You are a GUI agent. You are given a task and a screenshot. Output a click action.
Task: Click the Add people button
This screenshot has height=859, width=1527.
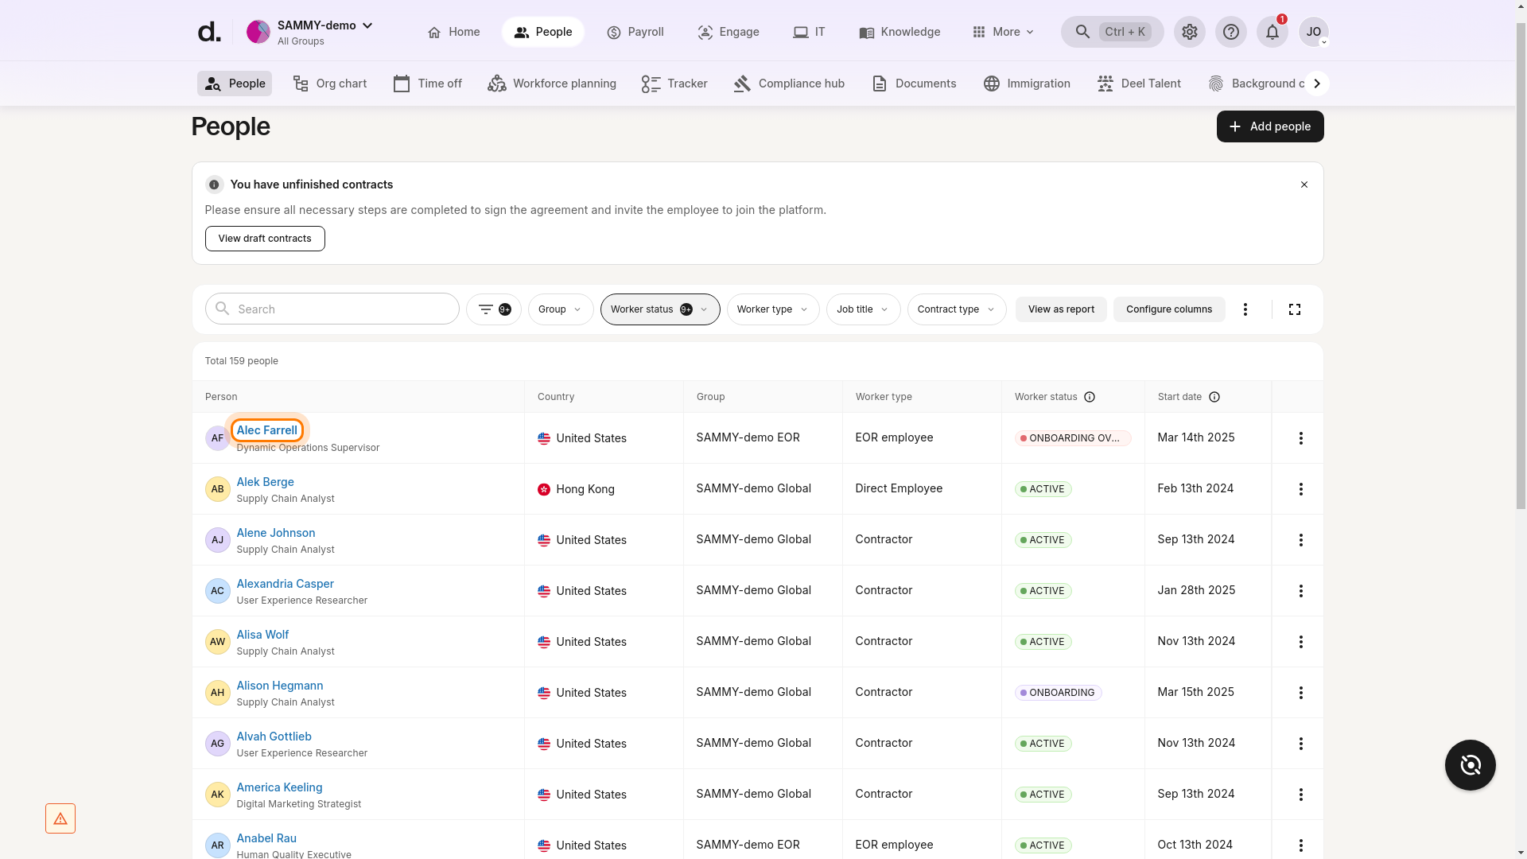point(1270,126)
